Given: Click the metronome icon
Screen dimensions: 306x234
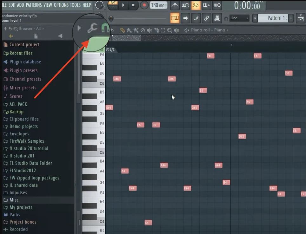Looking at the screenshot, I should tap(175, 5).
